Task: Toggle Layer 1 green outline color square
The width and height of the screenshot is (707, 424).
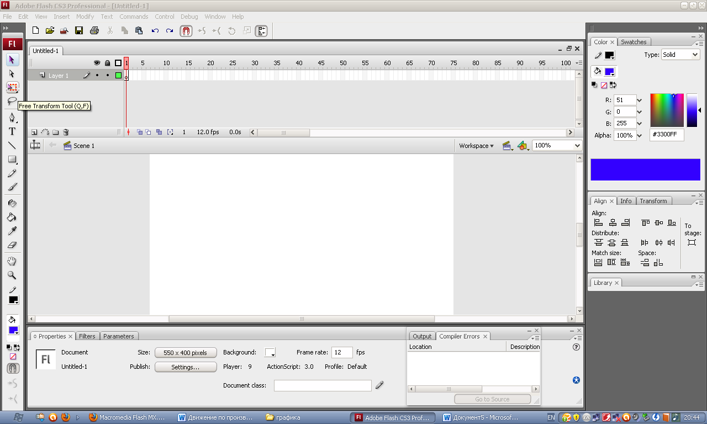Action: pos(118,76)
